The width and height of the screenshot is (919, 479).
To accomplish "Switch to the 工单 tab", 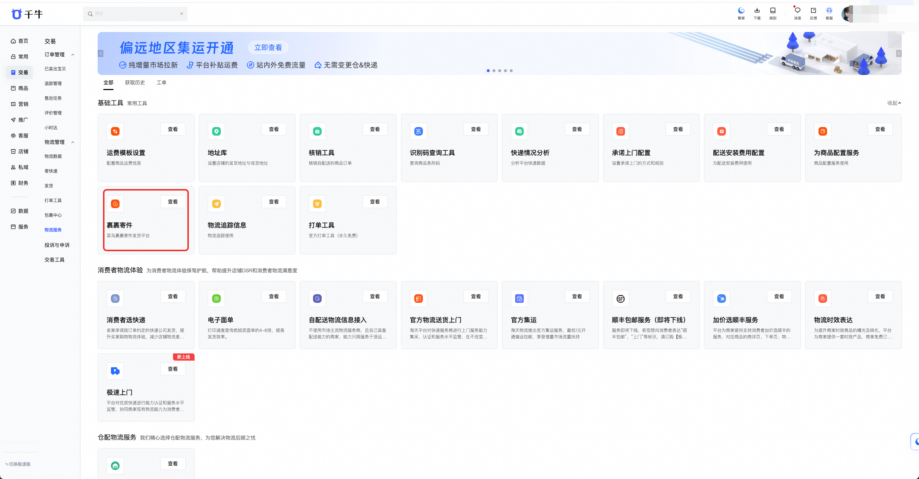I will point(162,83).
